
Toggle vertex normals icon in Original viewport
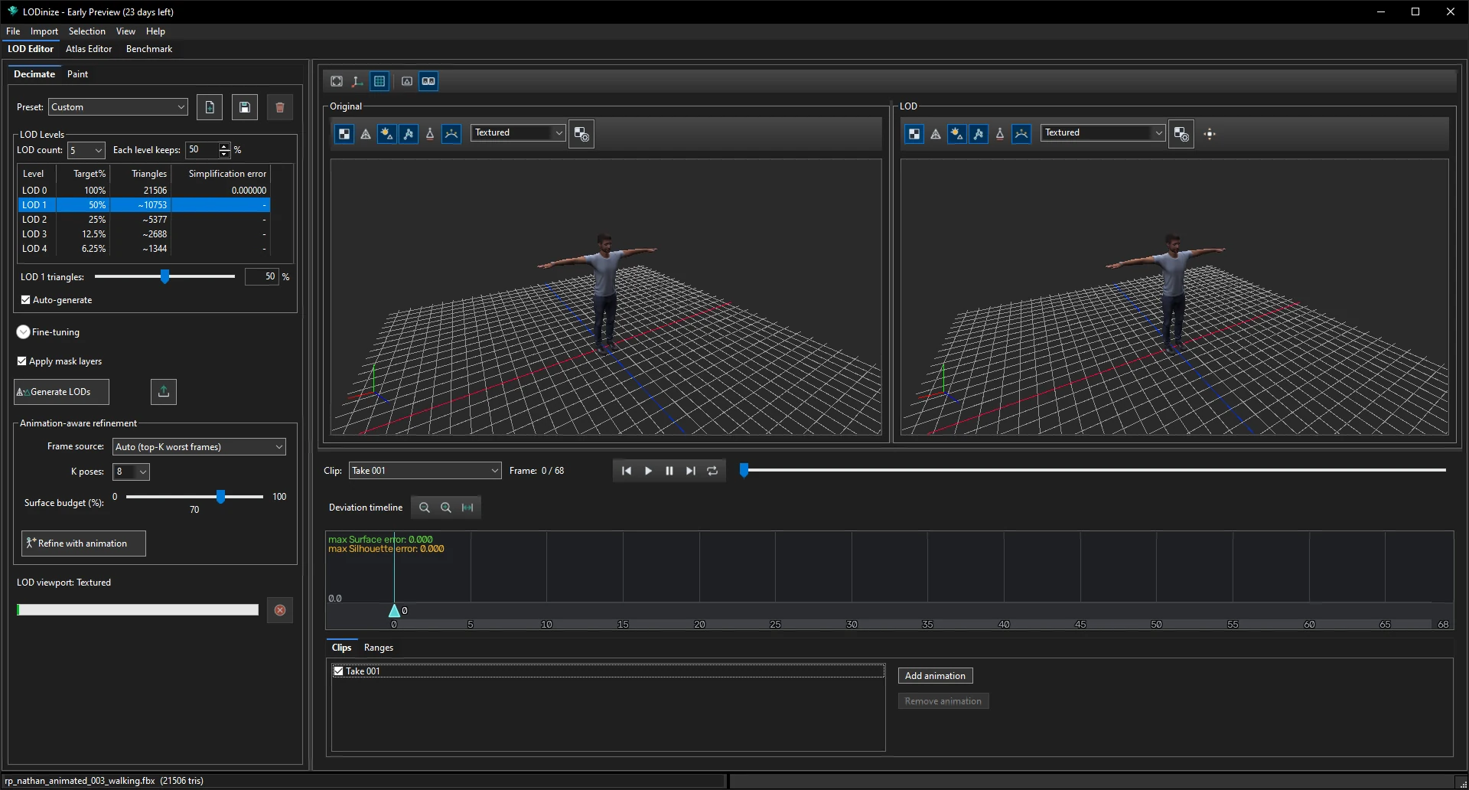[x=430, y=134]
